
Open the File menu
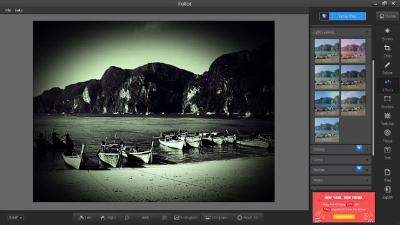[8, 10]
